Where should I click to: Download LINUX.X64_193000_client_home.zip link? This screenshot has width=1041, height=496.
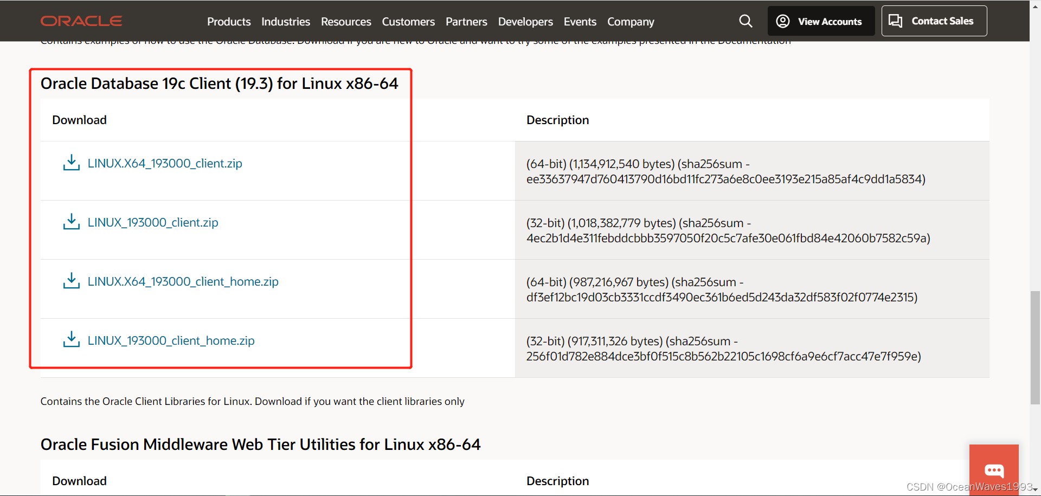pos(183,281)
